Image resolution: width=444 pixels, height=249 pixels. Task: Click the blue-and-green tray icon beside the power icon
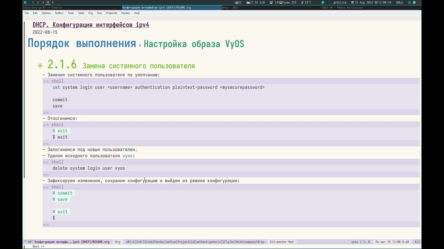pyautogui.click(x=414, y=2)
